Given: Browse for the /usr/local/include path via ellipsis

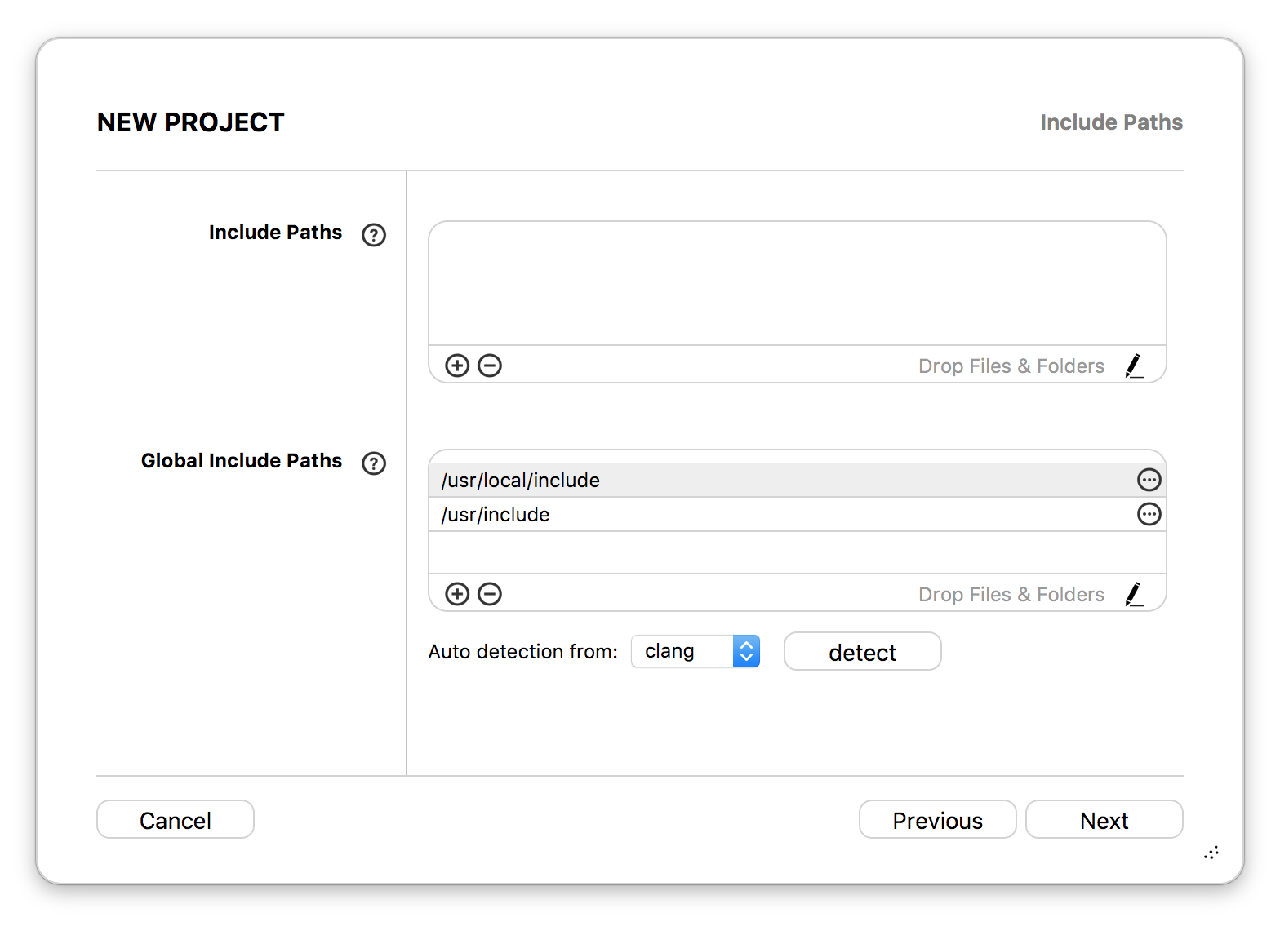Looking at the screenshot, I should click(1149, 480).
